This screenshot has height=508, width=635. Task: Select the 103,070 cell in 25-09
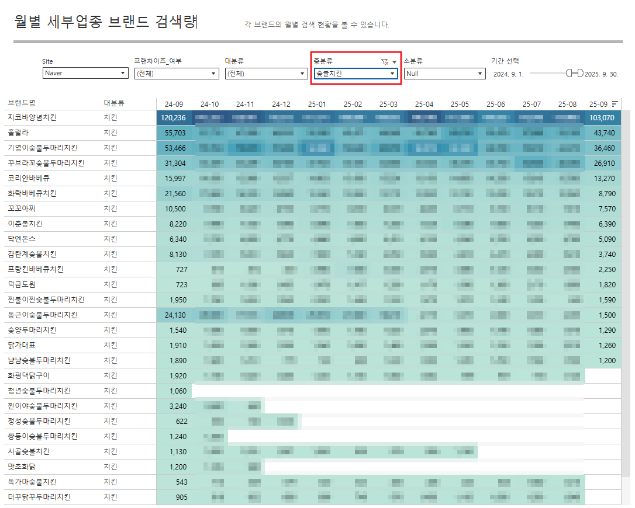[x=602, y=117]
